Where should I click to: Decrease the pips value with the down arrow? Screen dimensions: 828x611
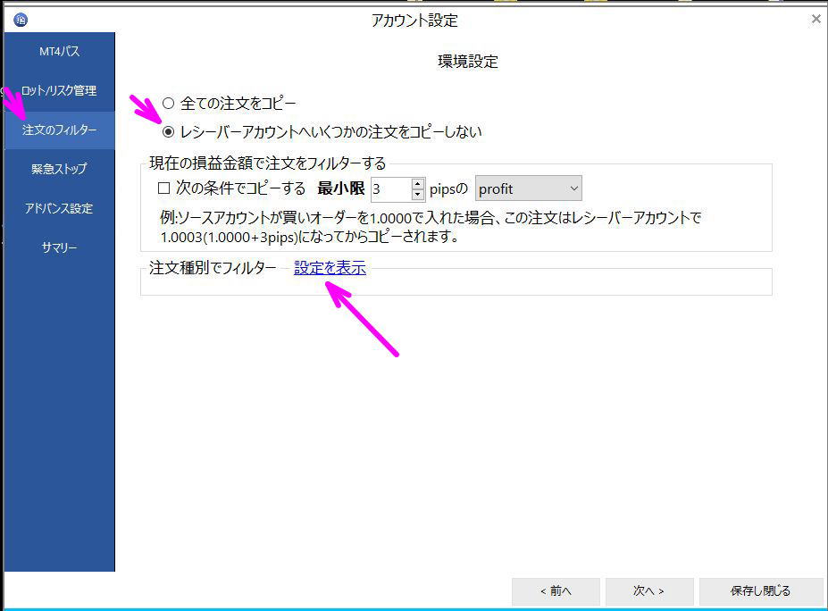[x=416, y=193]
